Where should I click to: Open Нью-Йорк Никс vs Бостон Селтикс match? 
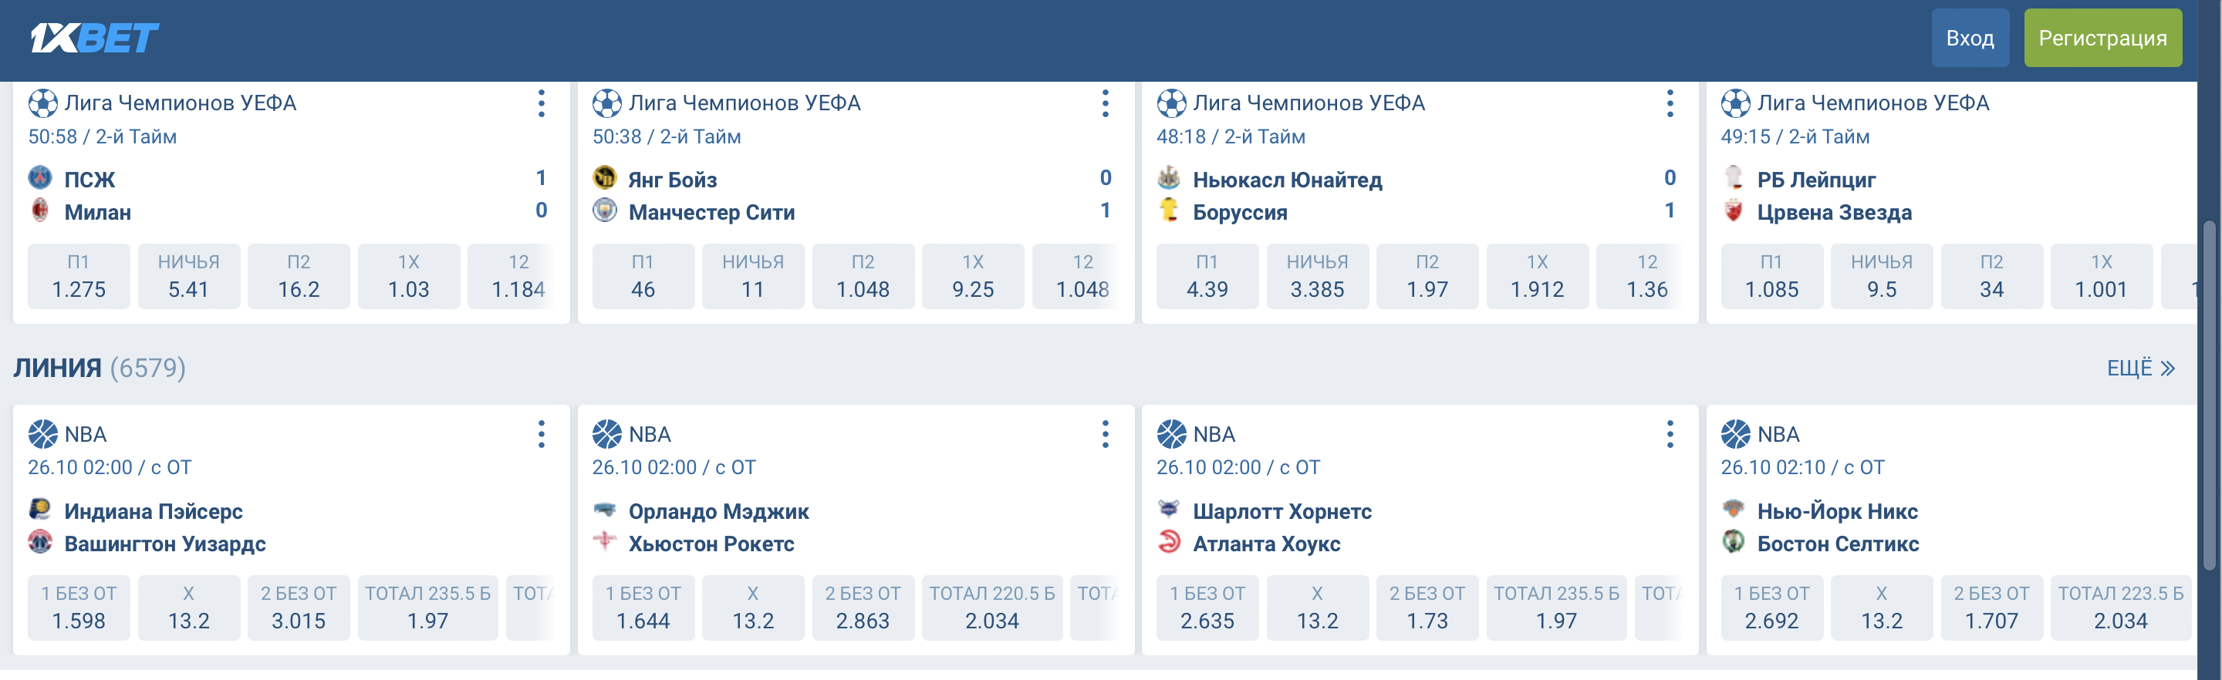[1837, 527]
